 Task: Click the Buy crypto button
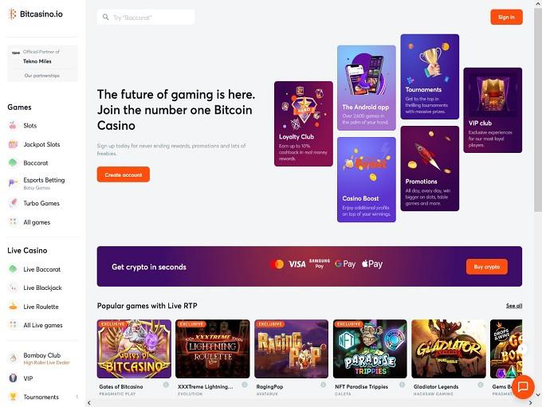pyautogui.click(x=487, y=267)
